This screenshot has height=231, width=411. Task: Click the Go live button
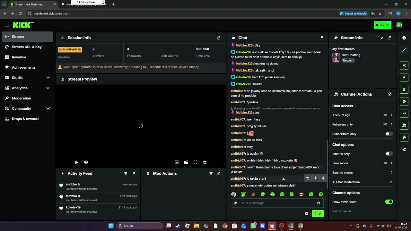click(x=382, y=25)
